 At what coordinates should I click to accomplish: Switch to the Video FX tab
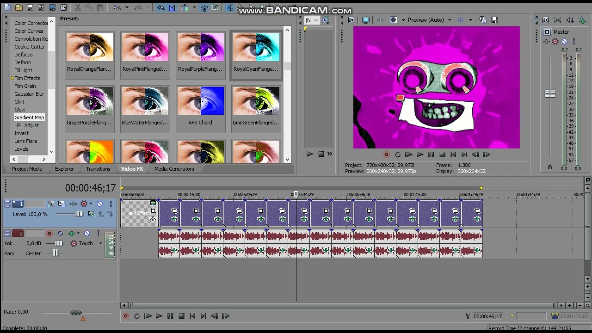132,169
